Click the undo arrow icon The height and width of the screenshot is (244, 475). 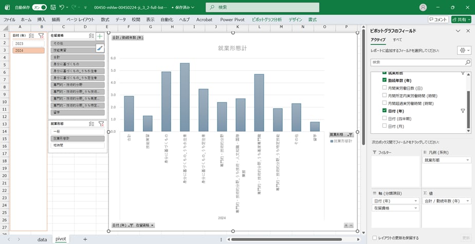(x=62, y=8)
